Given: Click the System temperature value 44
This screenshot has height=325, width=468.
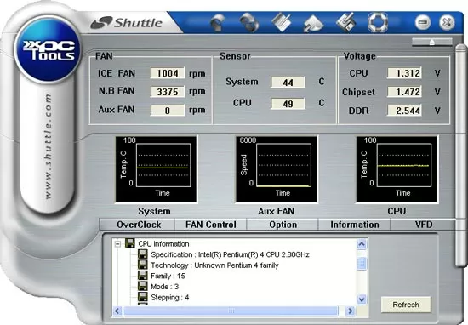Looking at the screenshot, I should (288, 83).
